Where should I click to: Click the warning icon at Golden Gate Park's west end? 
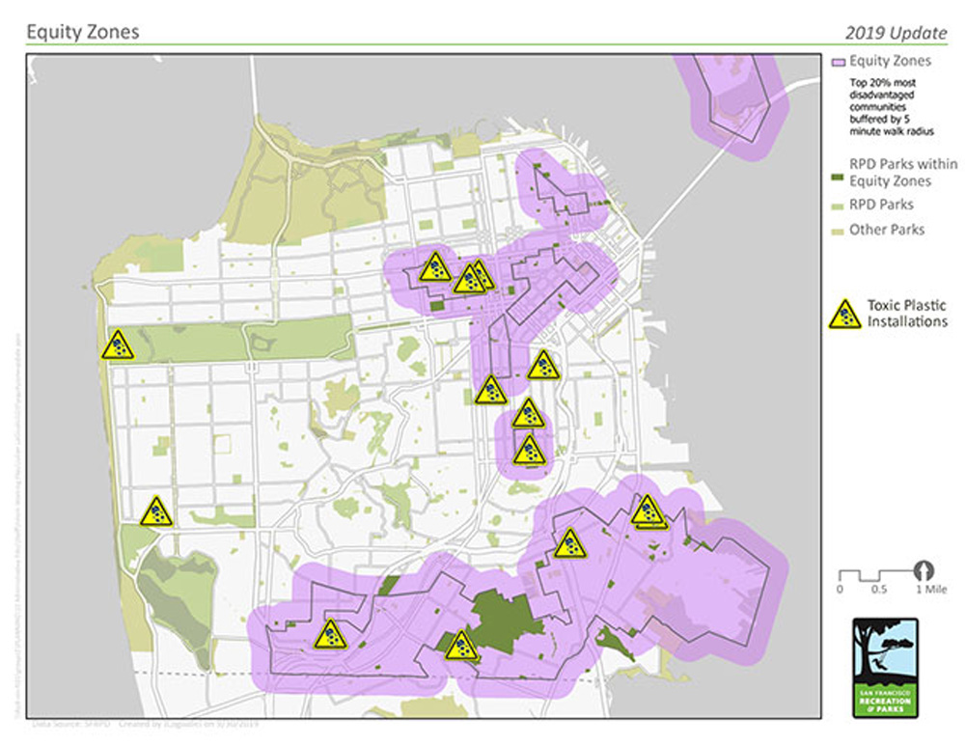[118, 345]
